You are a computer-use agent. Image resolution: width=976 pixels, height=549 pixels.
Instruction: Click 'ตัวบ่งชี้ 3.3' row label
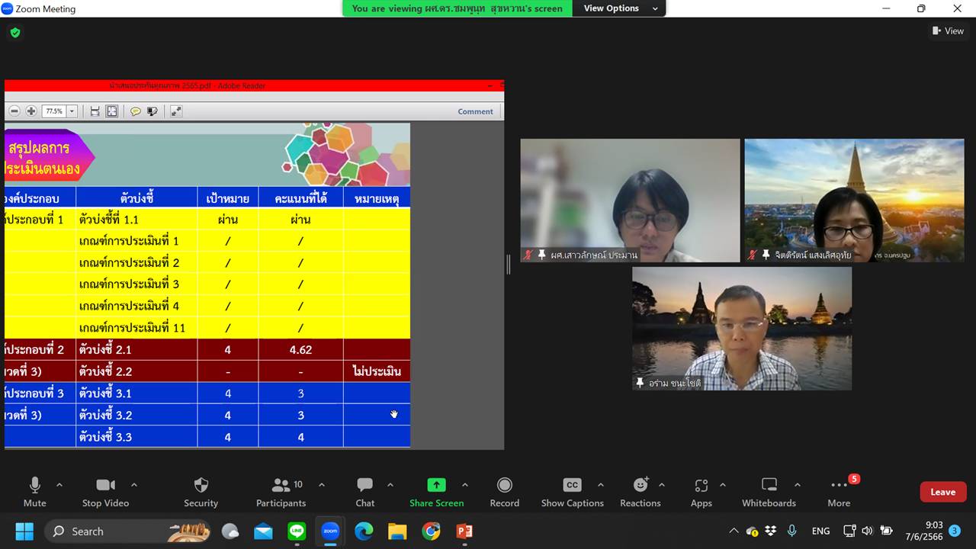(x=105, y=437)
